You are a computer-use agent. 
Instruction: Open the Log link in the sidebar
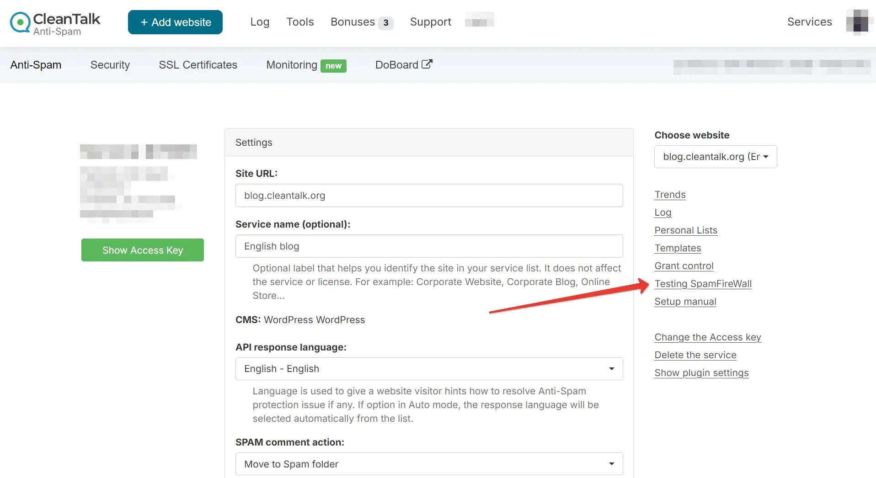pyautogui.click(x=662, y=212)
